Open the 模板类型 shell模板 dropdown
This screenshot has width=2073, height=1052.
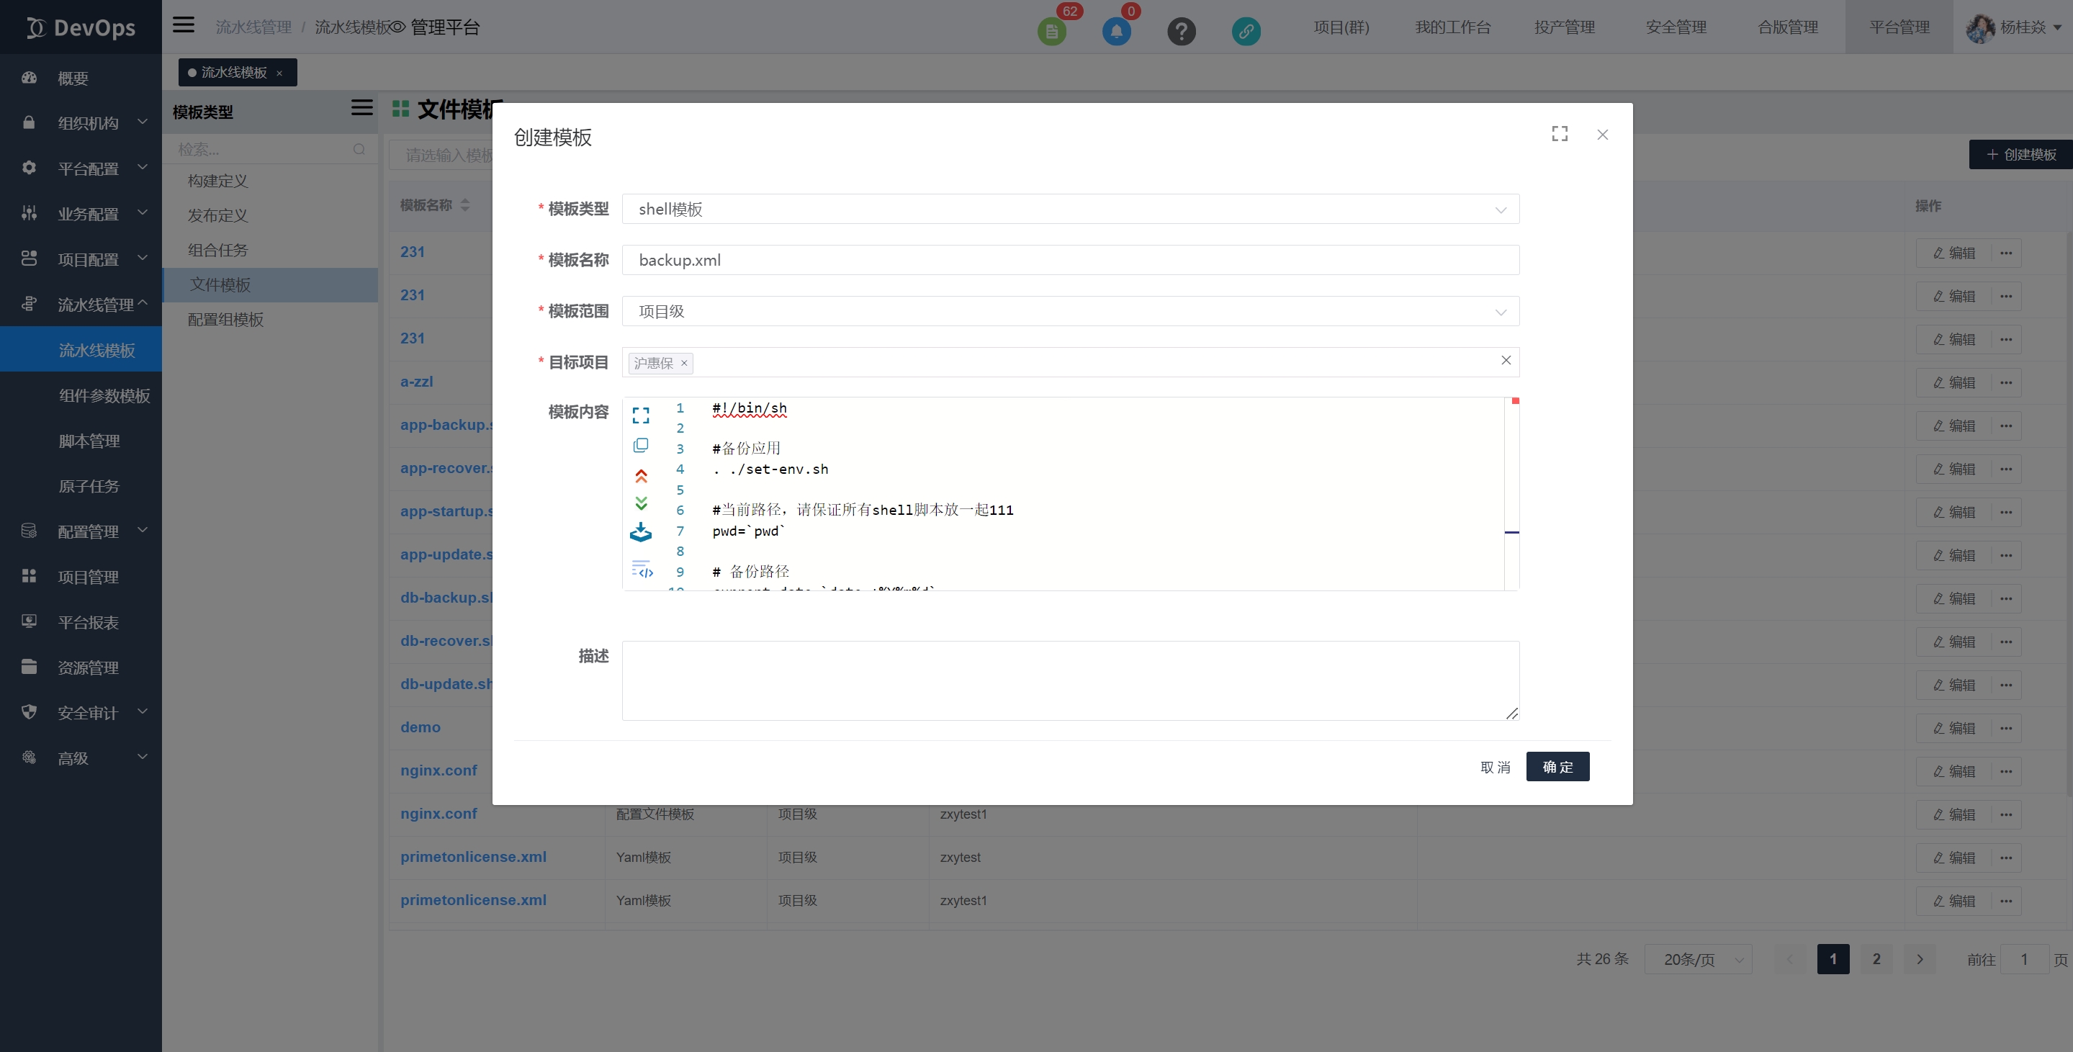(1069, 210)
